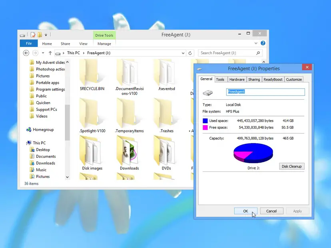The width and height of the screenshot is (331, 248).
Task: Open Music under This PC
Action: (x=38, y=170)
